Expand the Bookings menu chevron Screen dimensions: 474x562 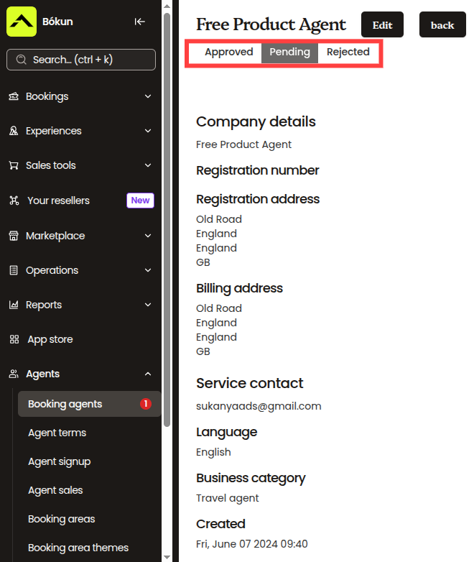pos(148,96)
